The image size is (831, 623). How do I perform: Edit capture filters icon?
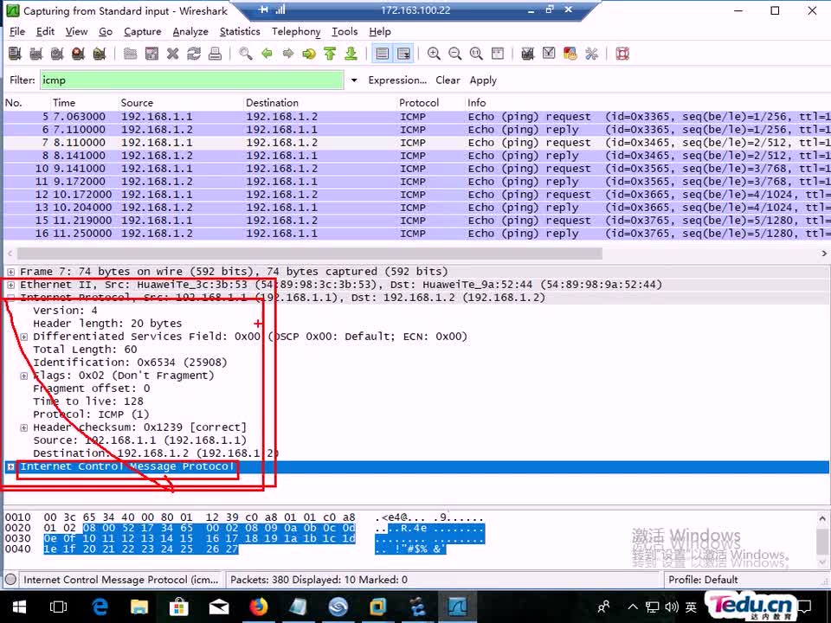528,54
